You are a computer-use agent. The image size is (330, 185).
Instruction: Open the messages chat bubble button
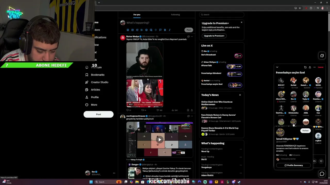tap(322, 174)
